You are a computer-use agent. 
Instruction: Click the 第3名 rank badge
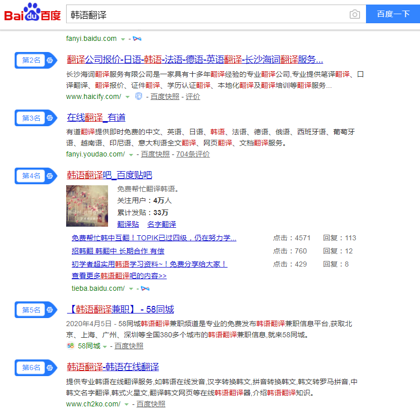coord(36,118)
